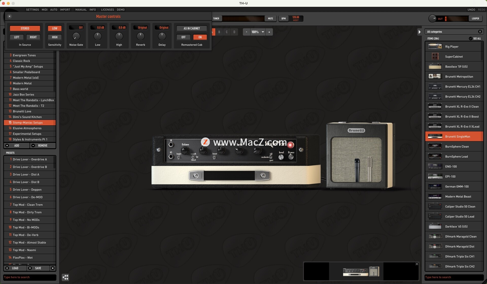Open the AUTO menu
Viewport: 487px width, 284px height.
click(x=54, y=10)
